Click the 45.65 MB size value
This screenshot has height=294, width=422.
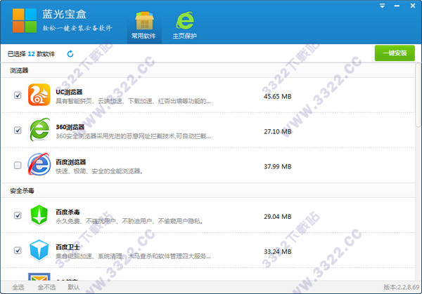[x=278, y=97]
